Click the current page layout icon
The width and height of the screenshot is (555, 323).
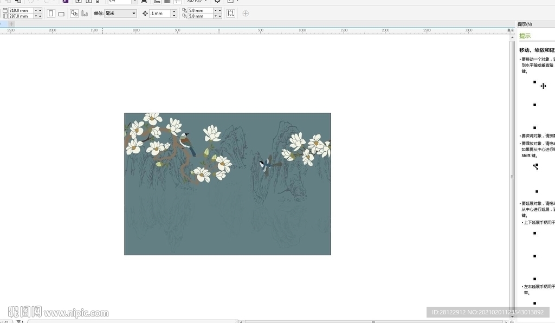click(x=85, y=14)
